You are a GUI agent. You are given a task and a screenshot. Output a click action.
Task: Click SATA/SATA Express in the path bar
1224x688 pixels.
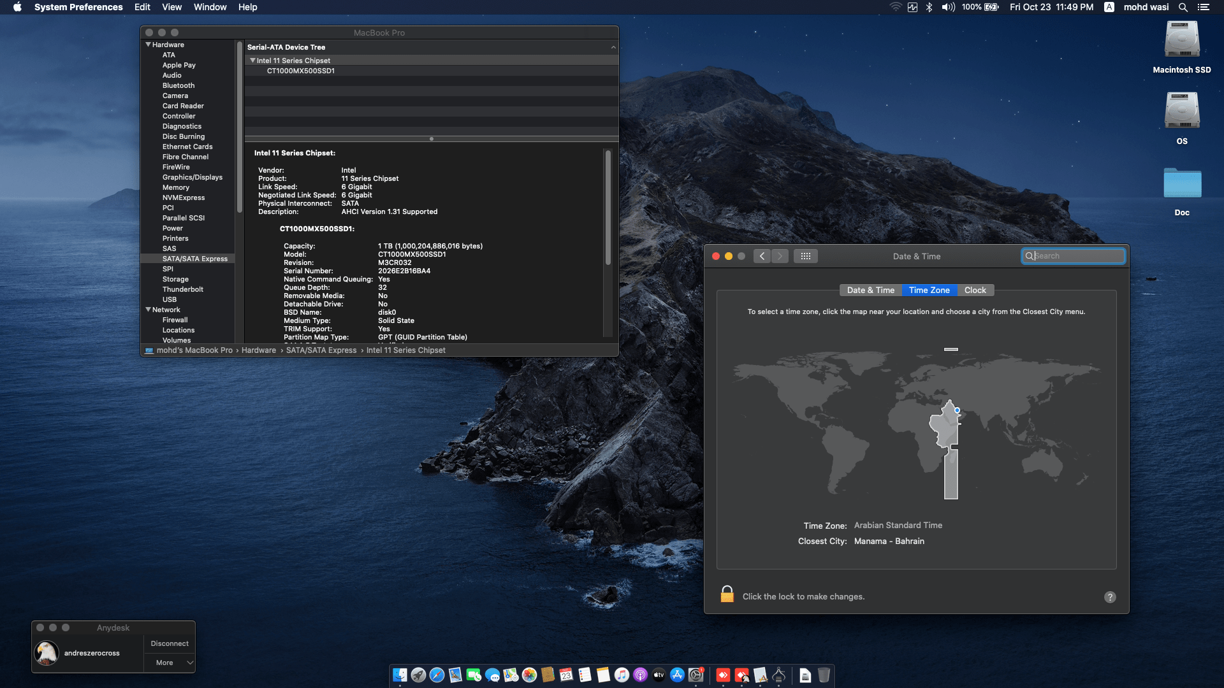point(321,350)
